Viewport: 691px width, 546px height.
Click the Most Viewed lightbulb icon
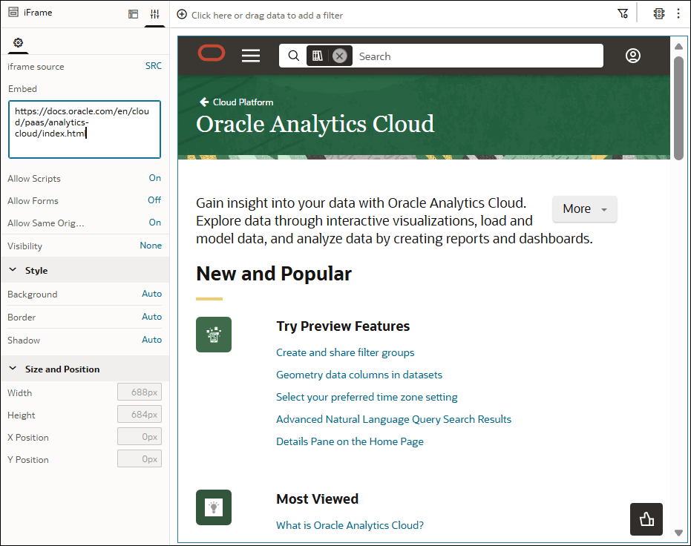coord(214,507)
